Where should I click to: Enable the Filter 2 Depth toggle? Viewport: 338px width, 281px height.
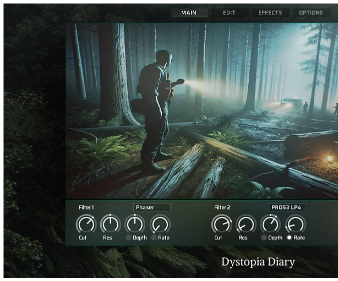(x=264, y=238)
